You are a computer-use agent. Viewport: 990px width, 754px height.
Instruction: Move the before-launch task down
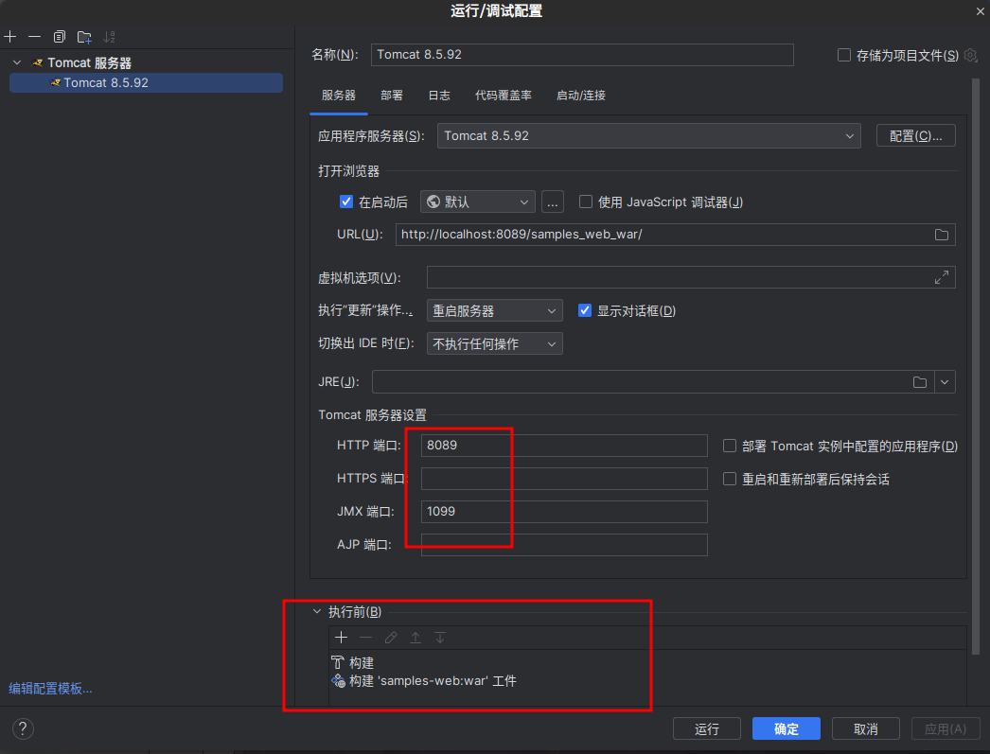click(440, 638)
